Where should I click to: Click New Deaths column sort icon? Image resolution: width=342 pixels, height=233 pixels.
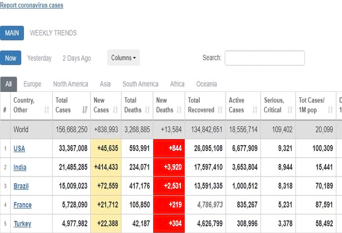pyautogui.click(x=179, y=110)
